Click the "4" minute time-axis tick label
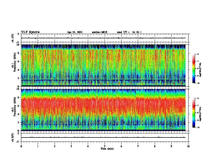This screenshot has height=164, width=212. [88, 146]
